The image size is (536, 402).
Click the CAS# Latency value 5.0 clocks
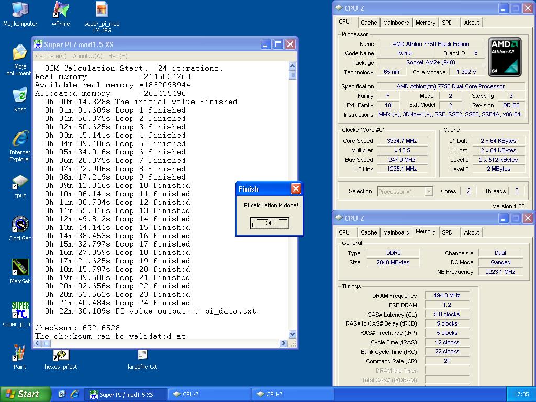tap(447, 314)
